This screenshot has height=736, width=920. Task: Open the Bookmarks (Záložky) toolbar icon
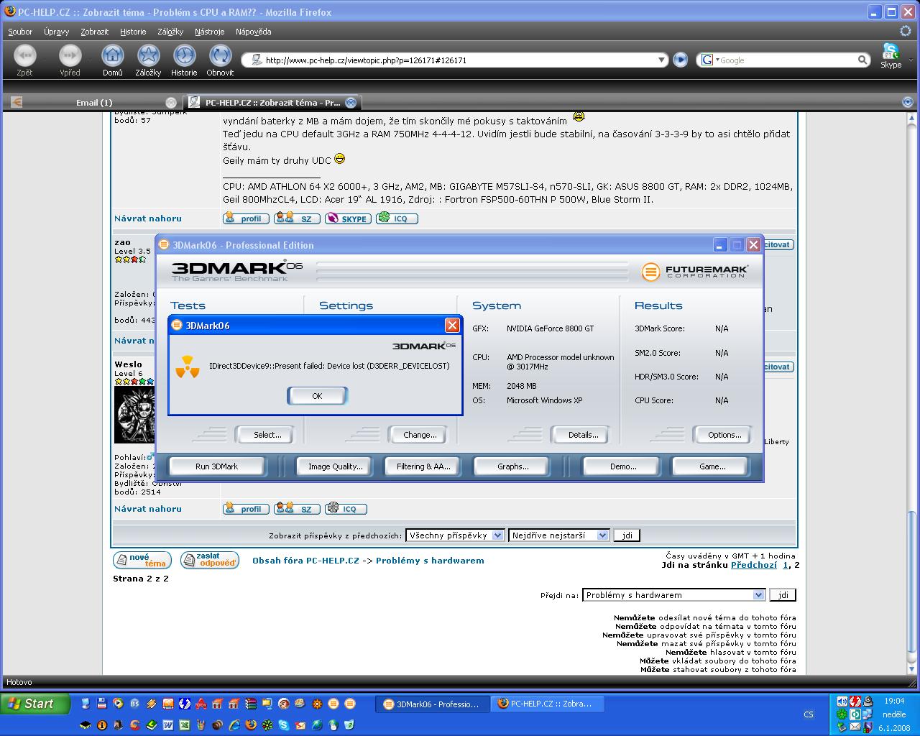(148, 55)
